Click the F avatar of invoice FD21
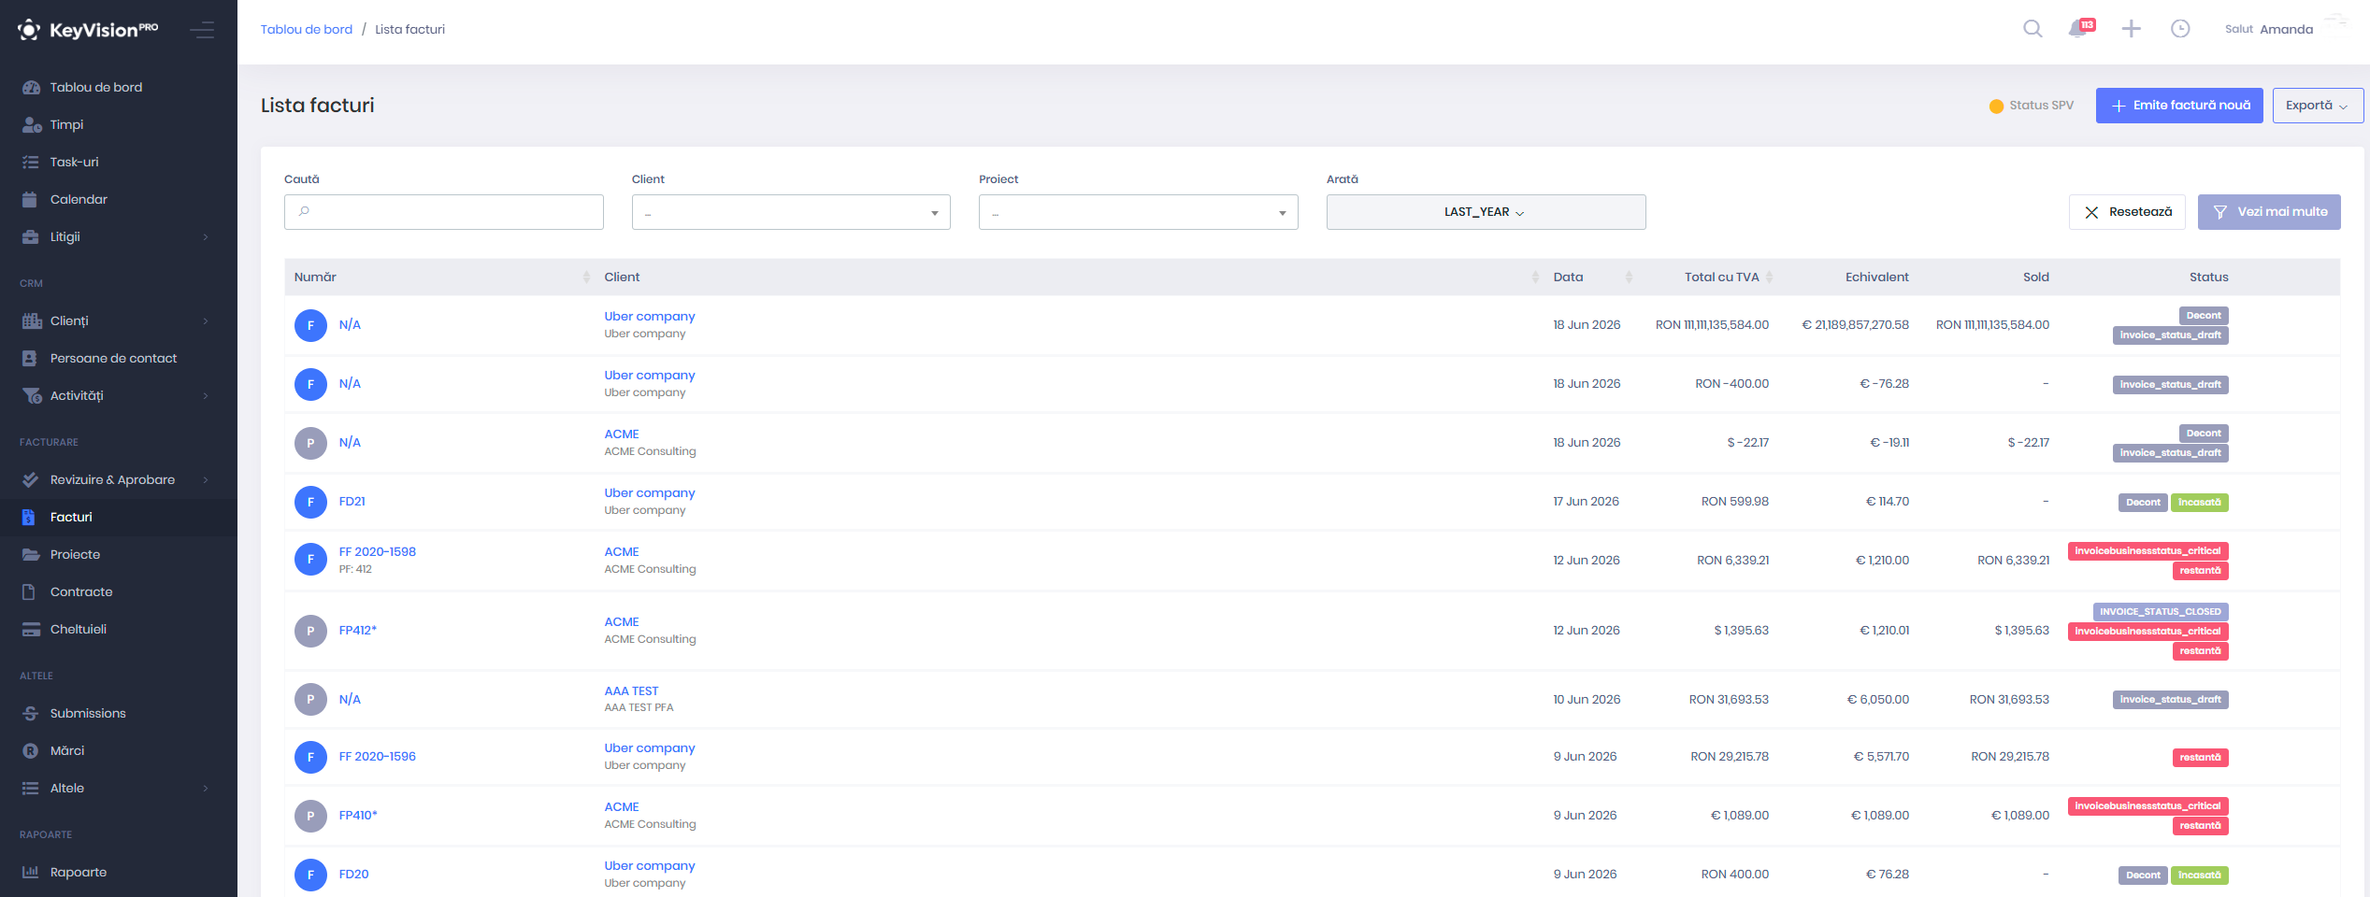This screenshot has width=2370, height=897. point(310,502)
